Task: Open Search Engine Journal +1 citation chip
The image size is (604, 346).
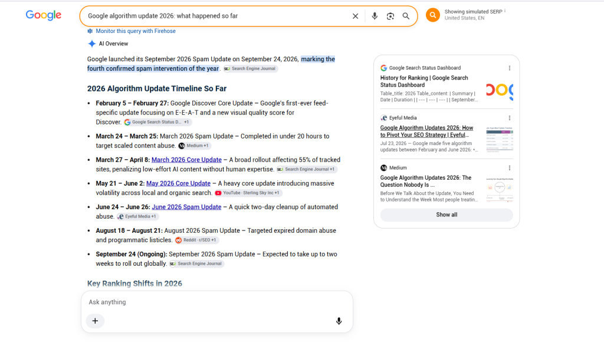Action: [307, 169]
